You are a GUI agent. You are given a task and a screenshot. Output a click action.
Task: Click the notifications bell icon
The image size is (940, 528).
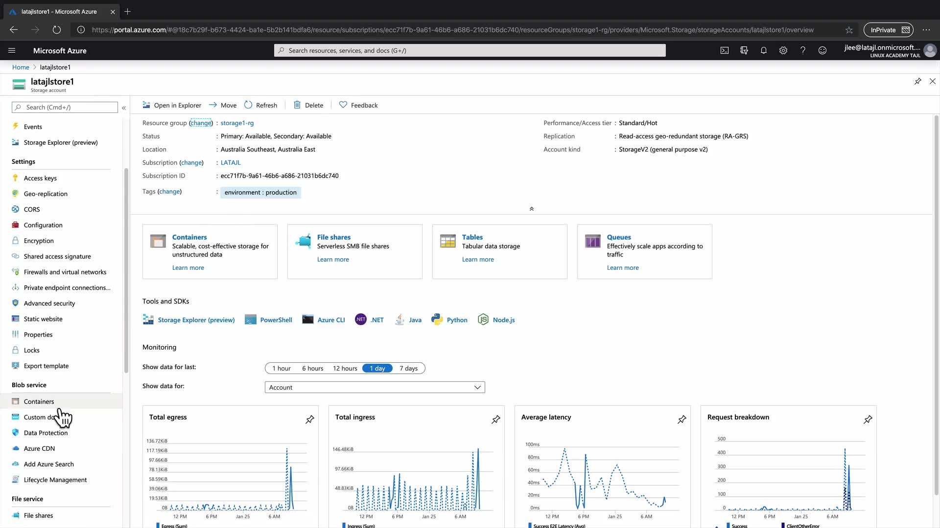tap(764, 50)
